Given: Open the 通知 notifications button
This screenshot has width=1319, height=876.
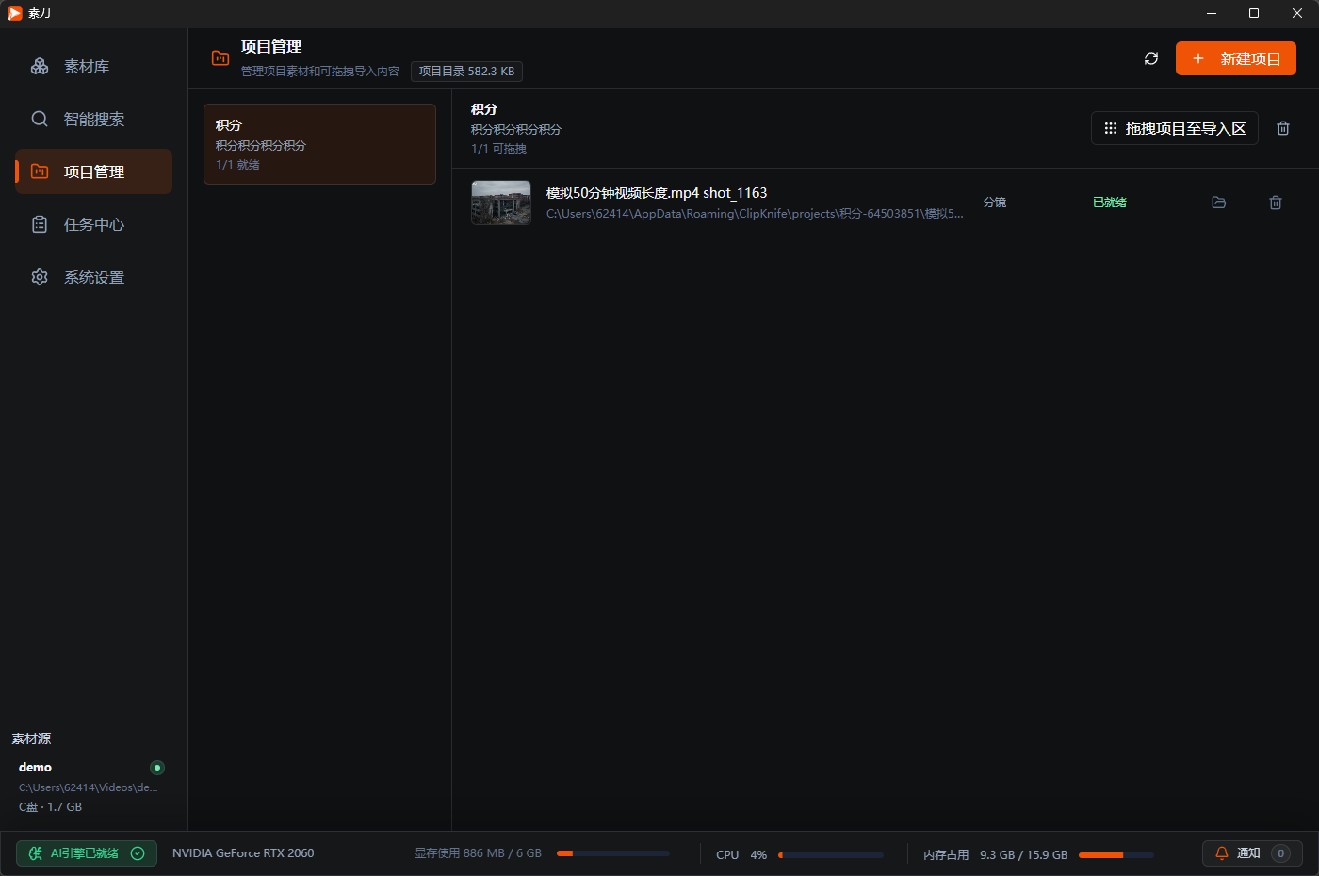Looking at the screenshot, I should 1252,853.
